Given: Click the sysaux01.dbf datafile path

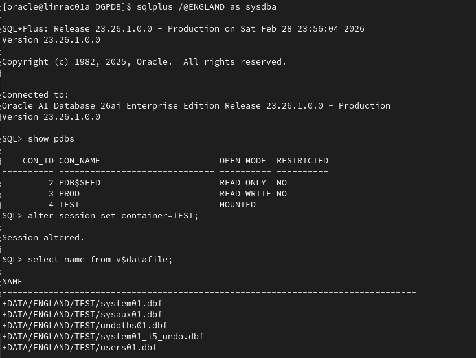Looking at the screenshot, I should 82,315.
